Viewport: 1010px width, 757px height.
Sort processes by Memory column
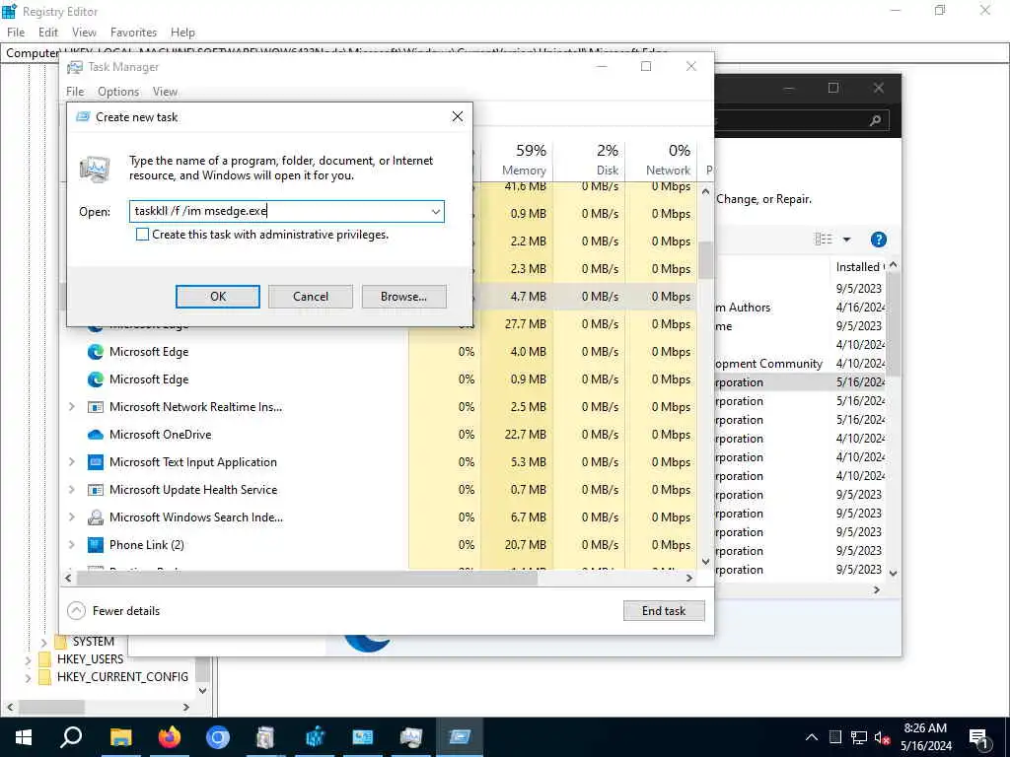click(517, 160)
